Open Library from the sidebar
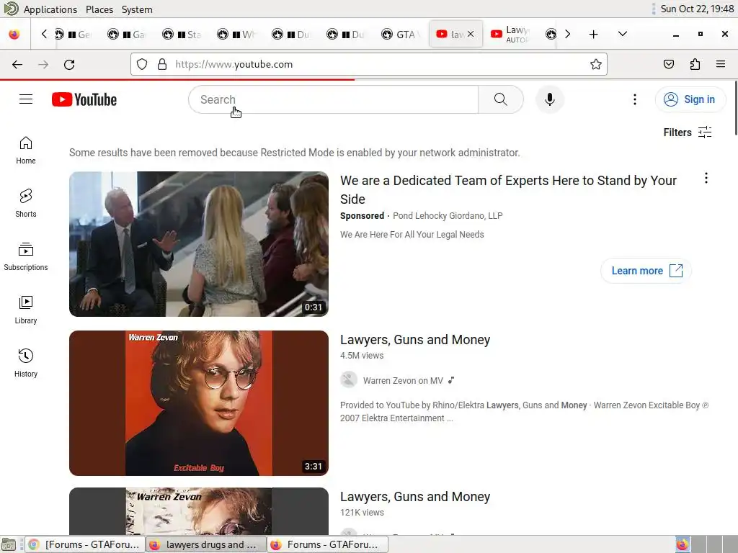This screenshot has width=738, height=553. (26, 310)
